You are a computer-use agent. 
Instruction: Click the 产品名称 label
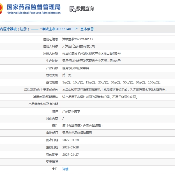[x=52, y=68]
